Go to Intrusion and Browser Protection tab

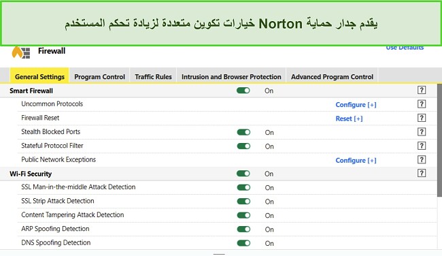(231, 76)
